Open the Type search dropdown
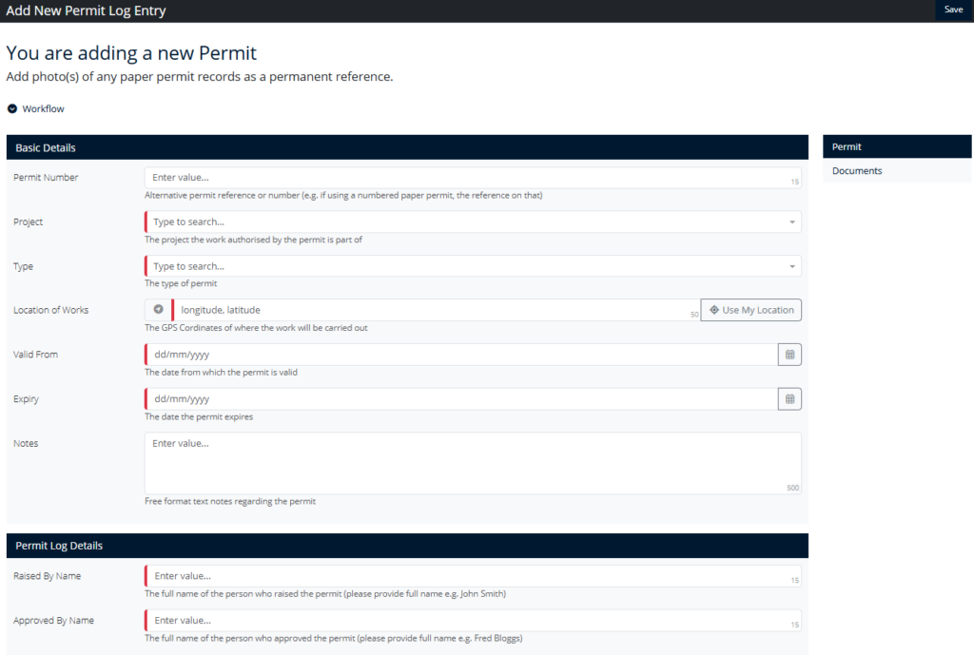Viewport: 974px width, 655px height. (x=473, y=266)
